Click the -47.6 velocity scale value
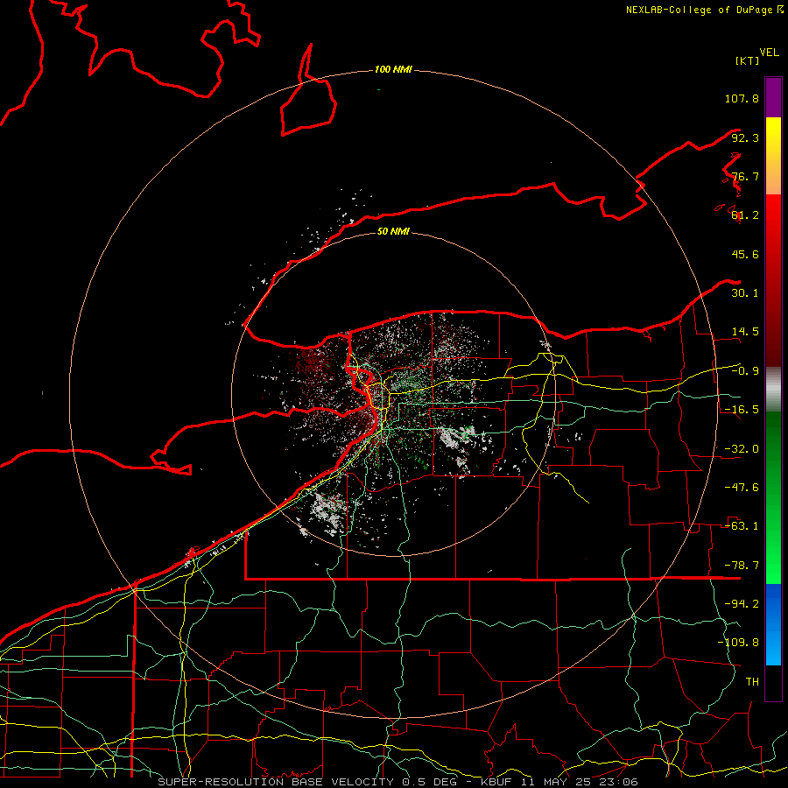 [x=742, y=488]
